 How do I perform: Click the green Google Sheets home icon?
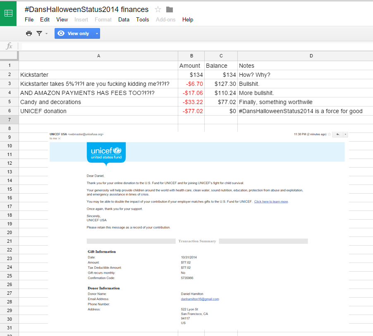(8, 13)
